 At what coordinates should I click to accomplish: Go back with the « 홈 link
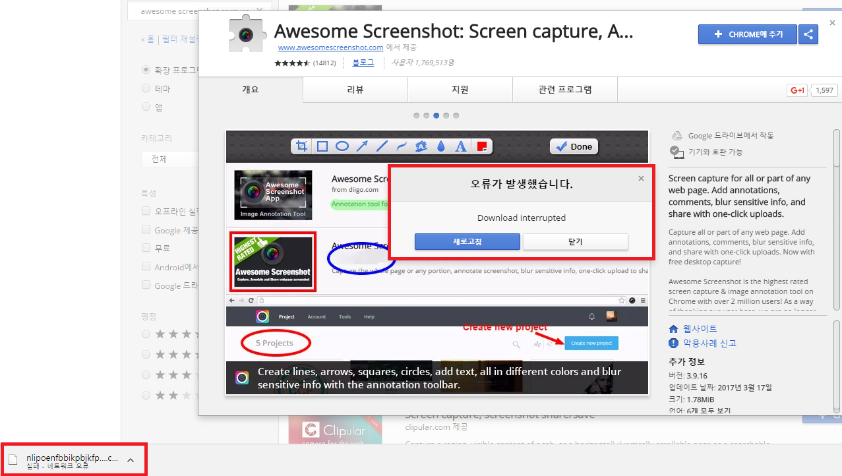148,40
